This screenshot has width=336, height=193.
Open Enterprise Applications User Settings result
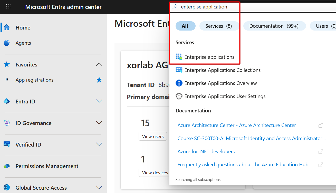click(x=225, y=96)
